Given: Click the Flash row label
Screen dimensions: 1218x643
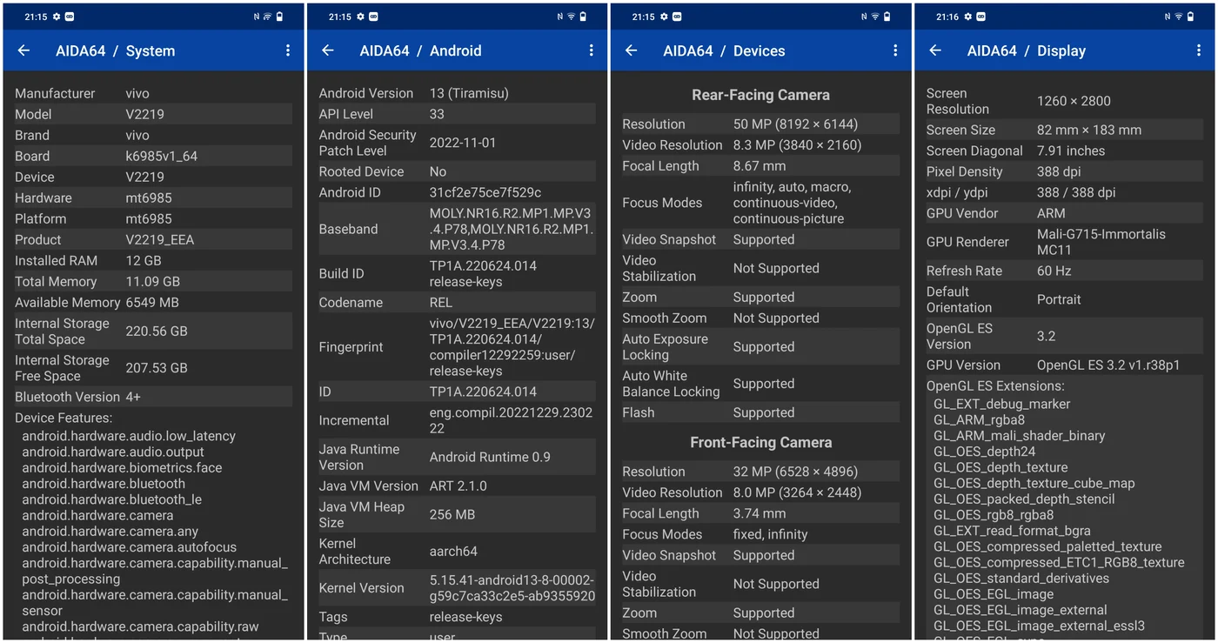Looking at the screenshot, I should tap(639, 412).
